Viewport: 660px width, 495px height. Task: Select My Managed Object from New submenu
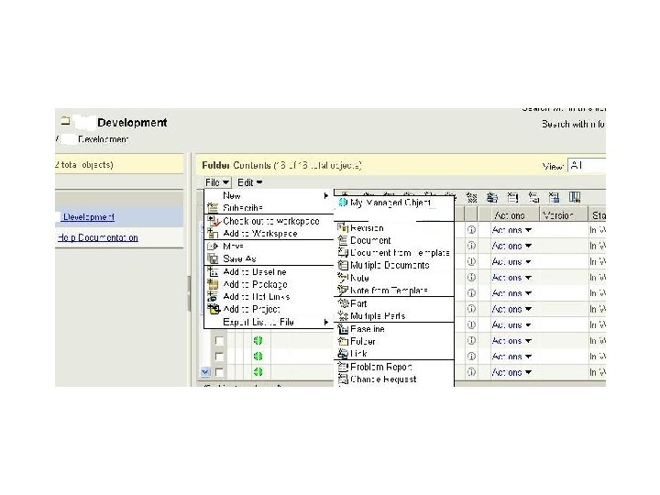(x=390, y=203)
